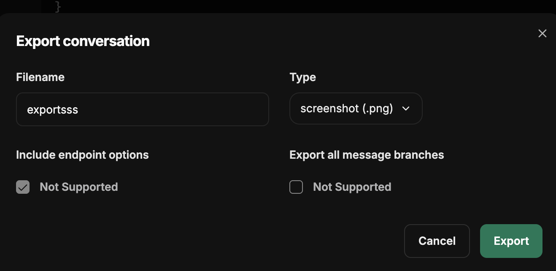Click the Export all message branches label
Image resolution: width=556 pixels, height=271 pixels.
367,155
